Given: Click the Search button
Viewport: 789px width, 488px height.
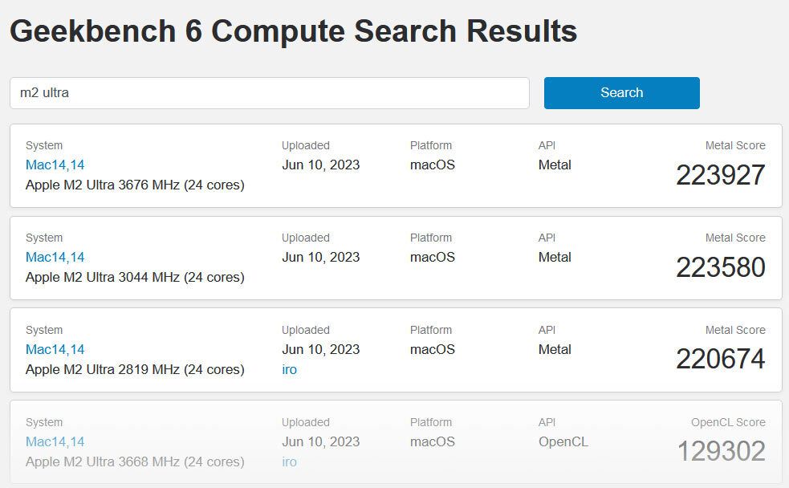Looking at the screenshot, I should click(621, 92).
